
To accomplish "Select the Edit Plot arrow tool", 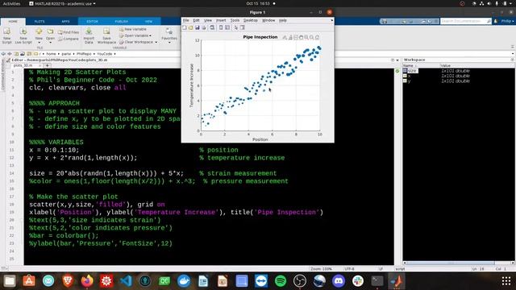I will click(x=236, y=27).
